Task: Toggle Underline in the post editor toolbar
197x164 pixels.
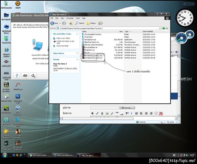Action: (102, 114)
